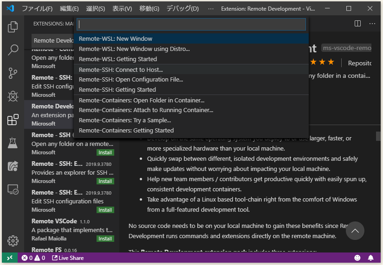
Task: Click the ms-vscode-remote identifier badge
Action: 347,48
